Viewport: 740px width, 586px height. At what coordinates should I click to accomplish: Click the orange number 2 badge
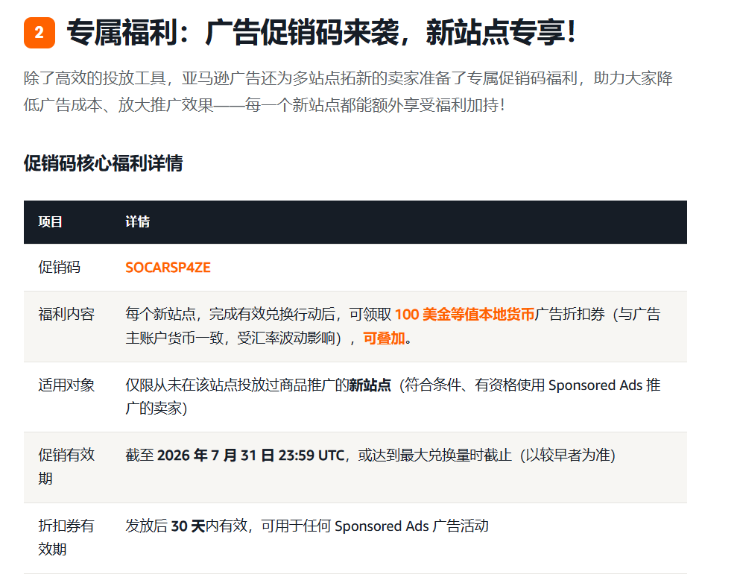coord(39,33)
